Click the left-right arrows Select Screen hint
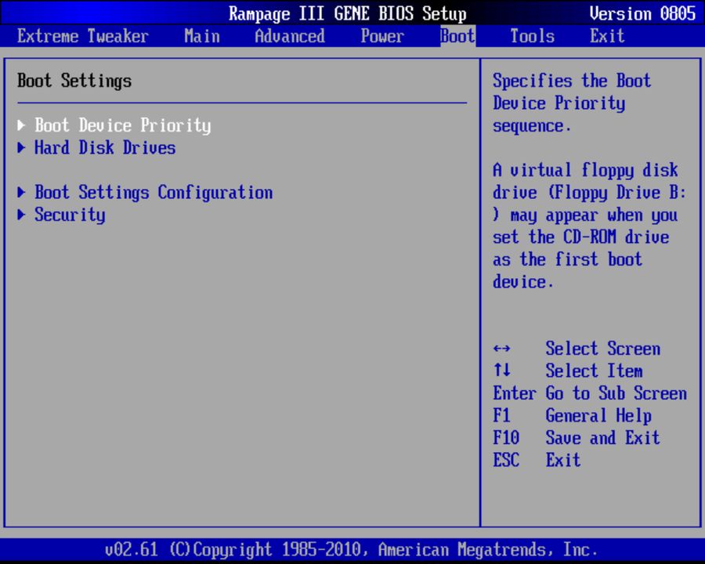705x564 pixels. pyautogui.click(x=577, y=349)
